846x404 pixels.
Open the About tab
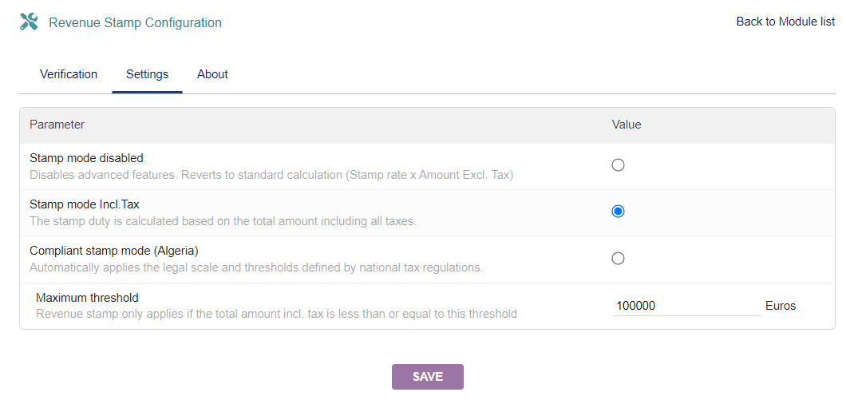click(x=212, y=74)
